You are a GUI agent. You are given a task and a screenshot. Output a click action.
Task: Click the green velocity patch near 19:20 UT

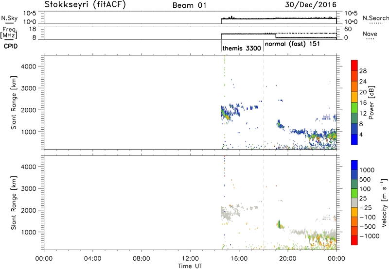coord(280,224)
